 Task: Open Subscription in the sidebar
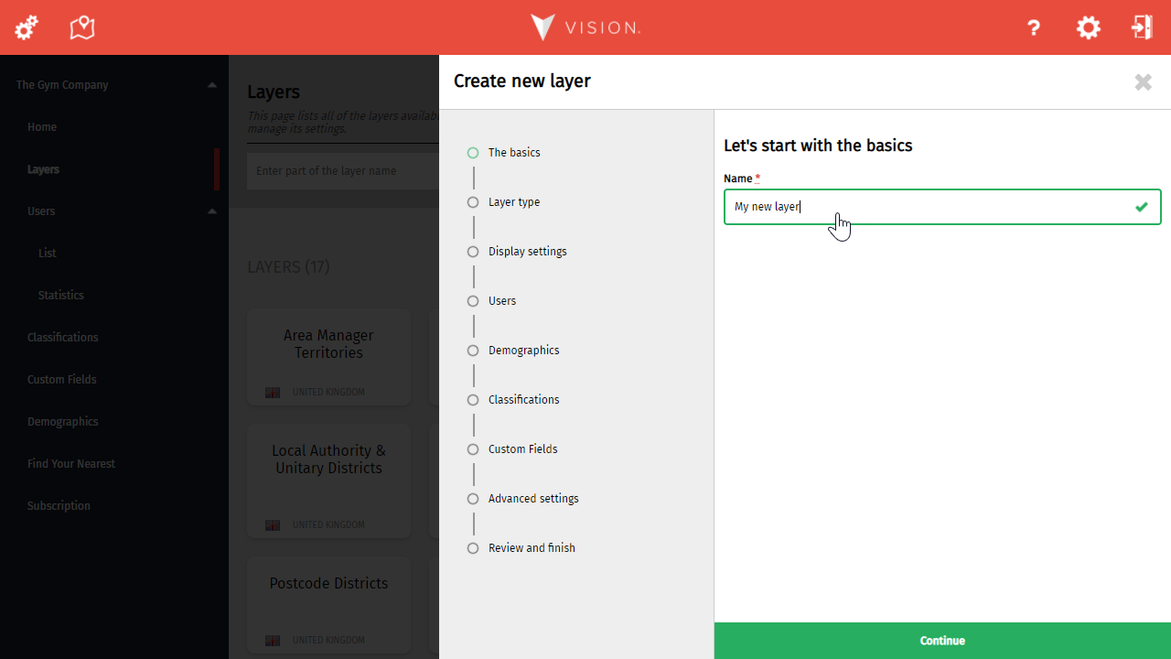coord(59,506)
